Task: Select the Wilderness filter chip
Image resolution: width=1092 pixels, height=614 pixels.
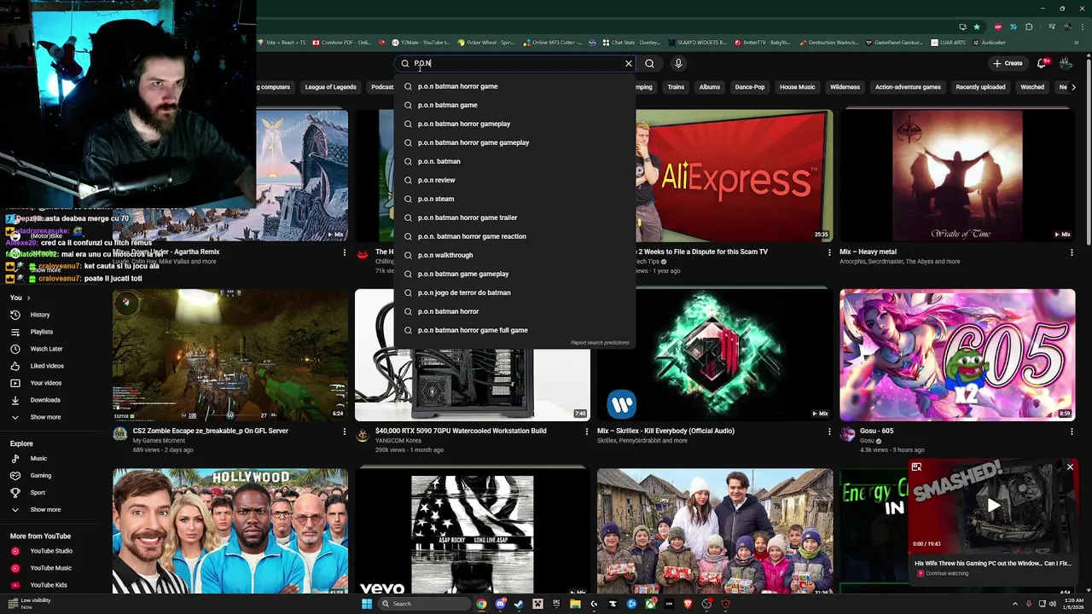Action: (845, 87)
